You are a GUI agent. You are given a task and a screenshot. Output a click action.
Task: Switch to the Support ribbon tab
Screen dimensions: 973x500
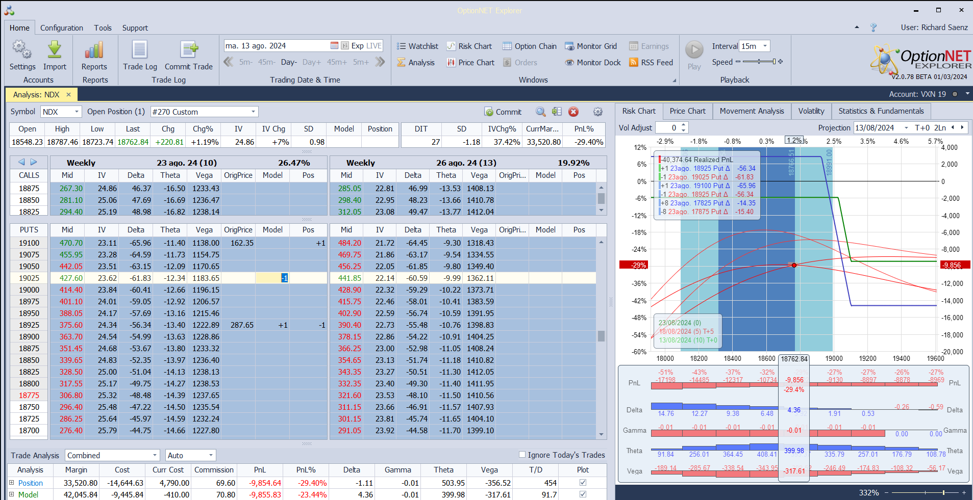tap(135, 28)
